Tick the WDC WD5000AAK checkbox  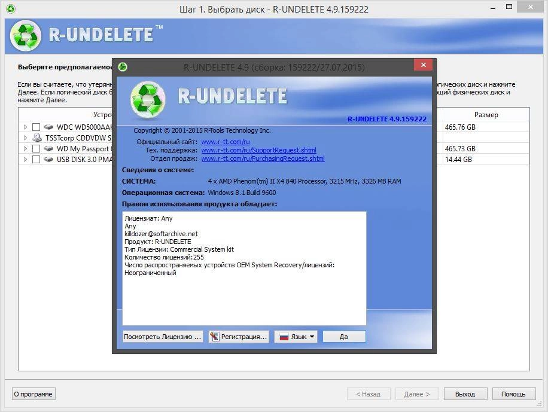(36, 127)
